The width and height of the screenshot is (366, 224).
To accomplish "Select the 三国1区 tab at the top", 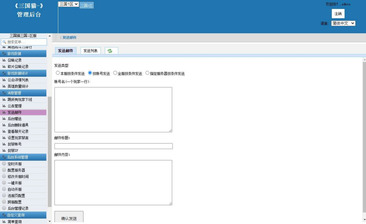I will (86, 5).
